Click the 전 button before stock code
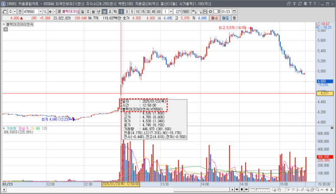Image resolution: width=336 pixels, height=194 pixels. tap(20, 12)
